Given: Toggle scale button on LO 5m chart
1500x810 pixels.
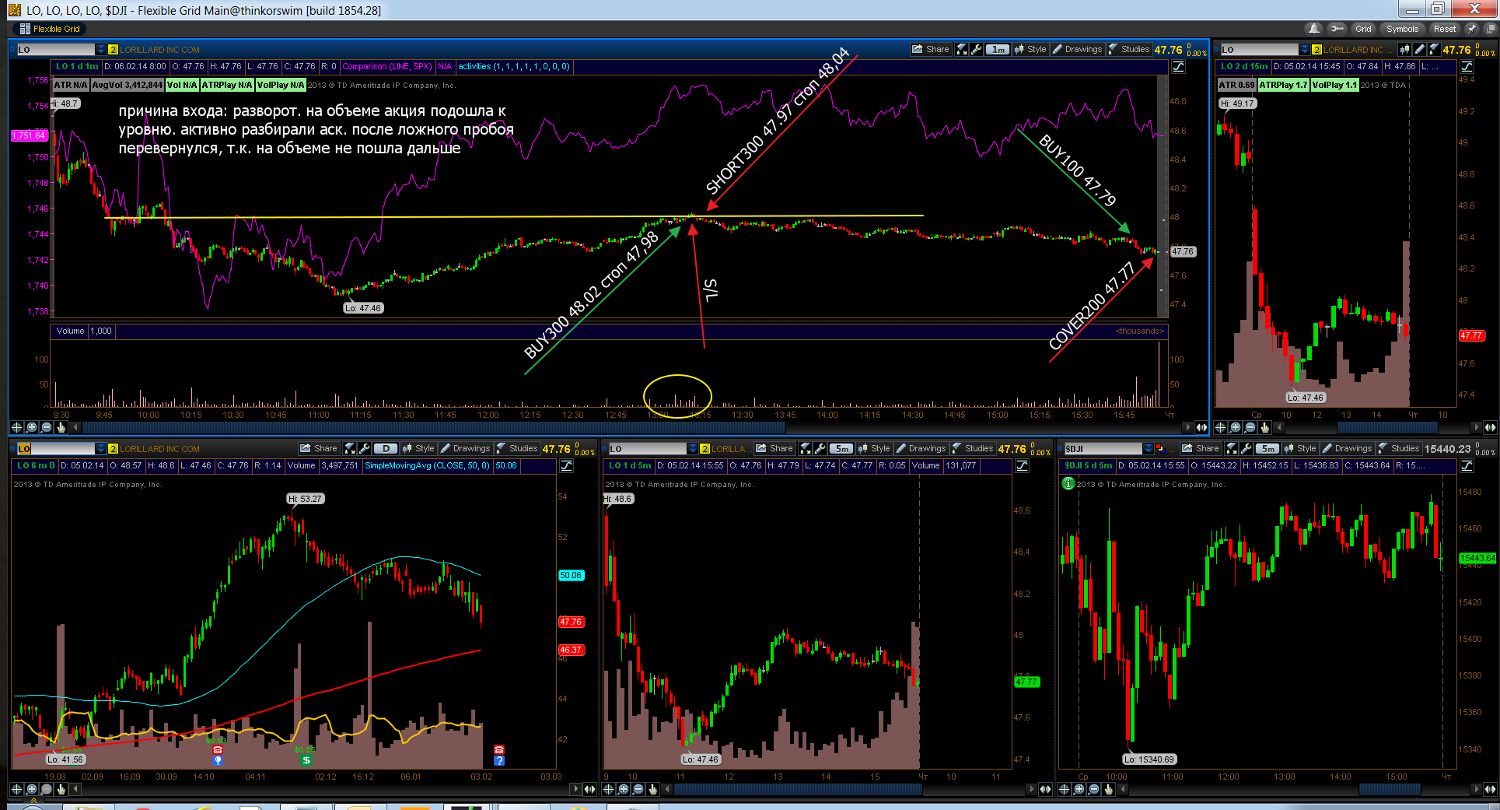Looking at the screenshot, I should tap(1022, 465).
